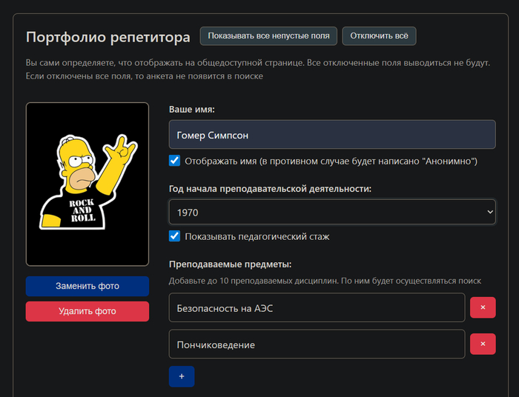519x397 pixels.
Task: Click the 'Показывать педагогический стаж' label text
Action: 257,237
